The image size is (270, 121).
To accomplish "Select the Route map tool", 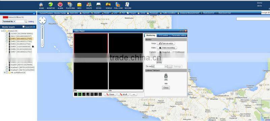I will pos(105,13).
